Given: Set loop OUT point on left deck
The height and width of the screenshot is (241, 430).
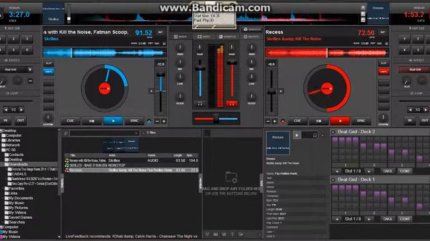Looking at the screenshot, I should click(x=21, y=120).
